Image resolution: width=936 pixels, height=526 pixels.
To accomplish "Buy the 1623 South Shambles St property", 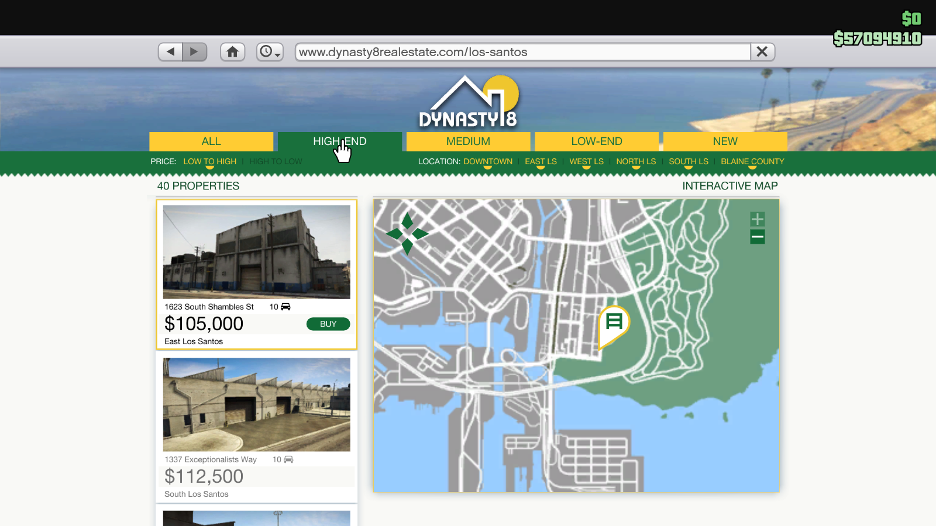I will pos(328,324).
